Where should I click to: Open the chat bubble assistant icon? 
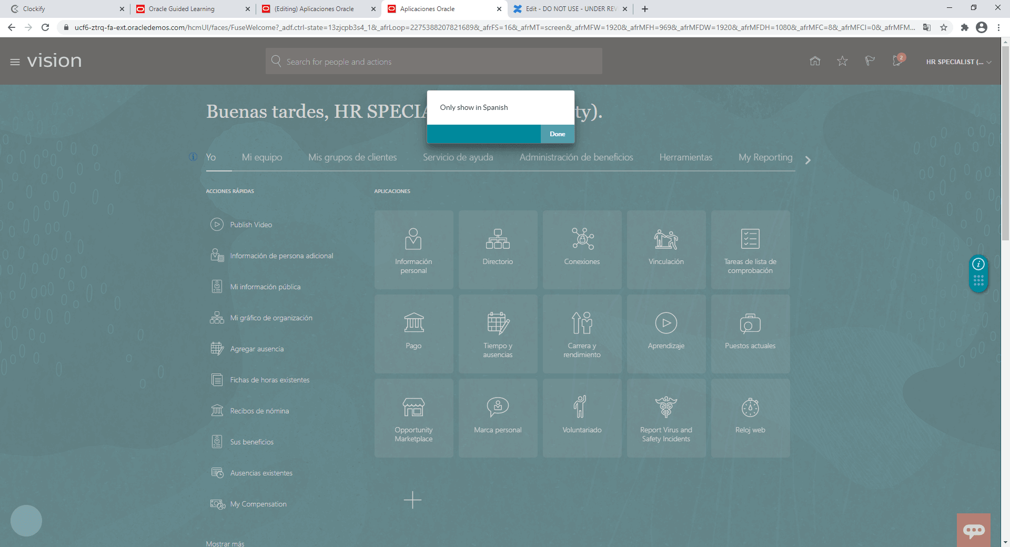pyautogui.click(x=974, y=530)
